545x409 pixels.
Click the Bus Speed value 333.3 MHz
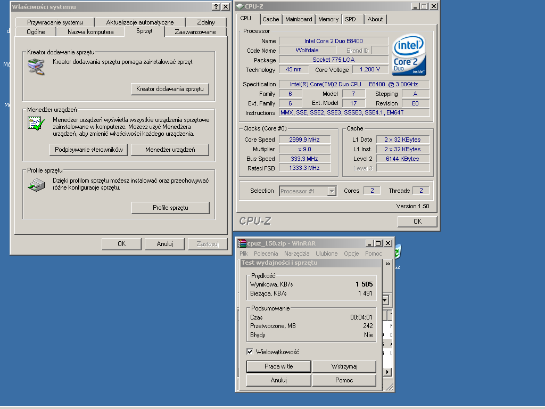tap(304, 159)
